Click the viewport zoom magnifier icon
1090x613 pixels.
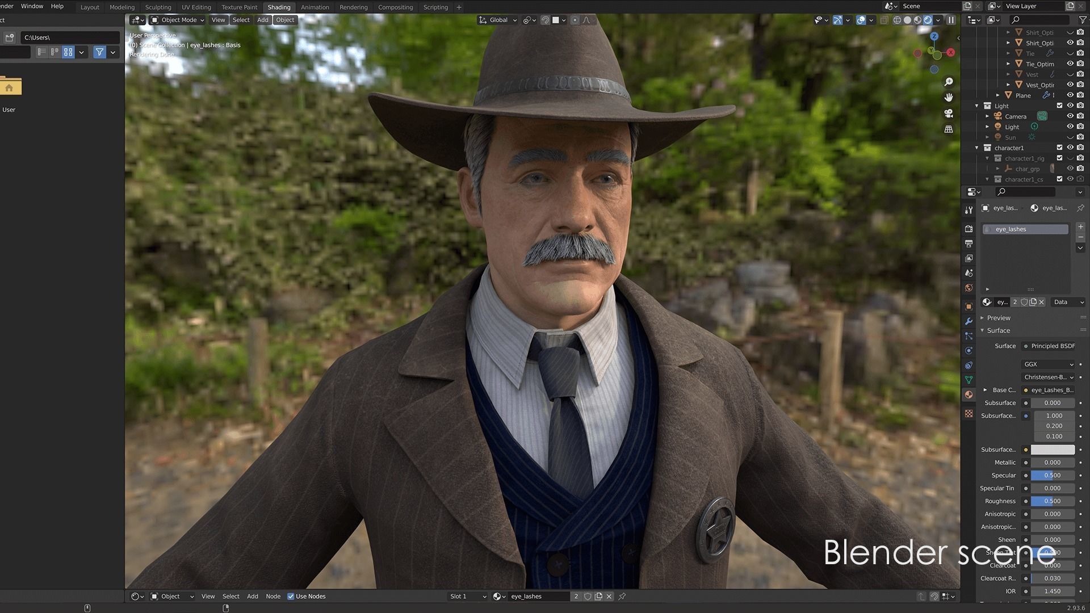tap(948, 82)
